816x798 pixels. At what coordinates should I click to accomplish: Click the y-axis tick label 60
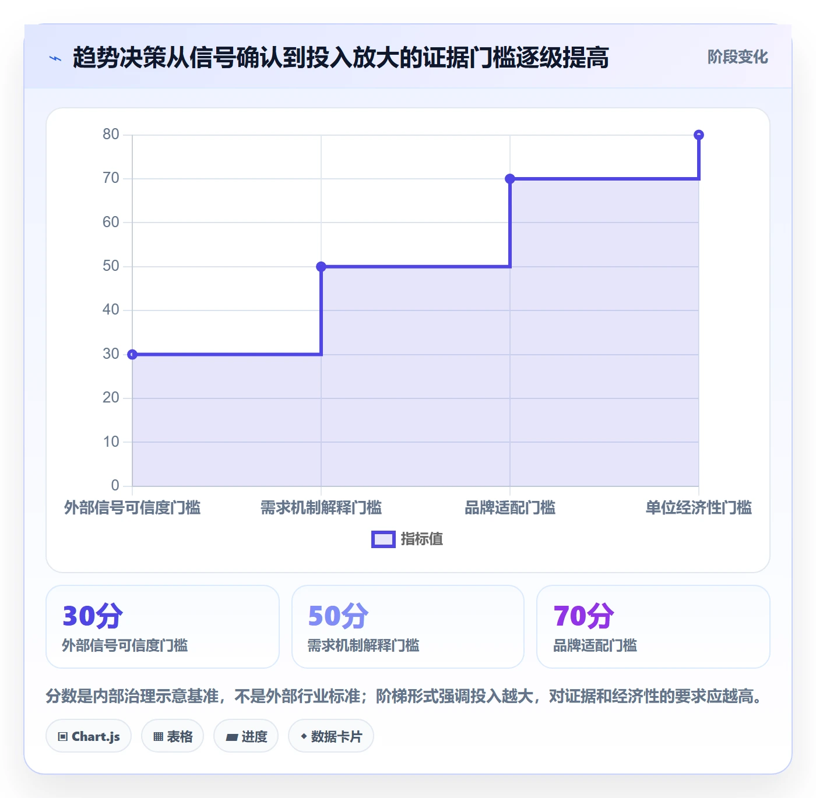click(111, 223)
